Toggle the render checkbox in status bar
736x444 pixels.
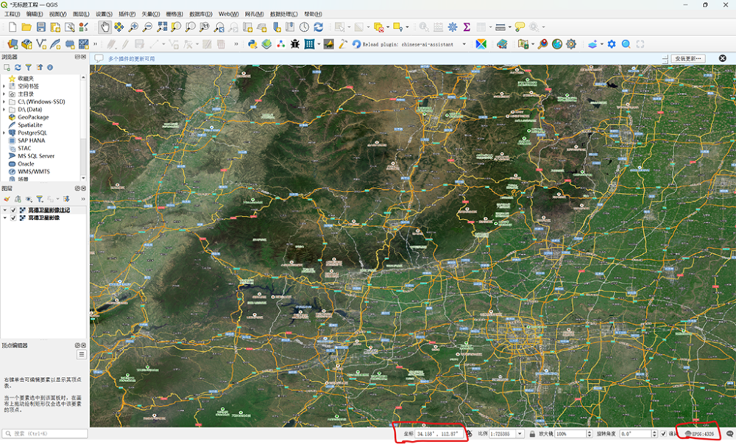(x=664, y=434)
